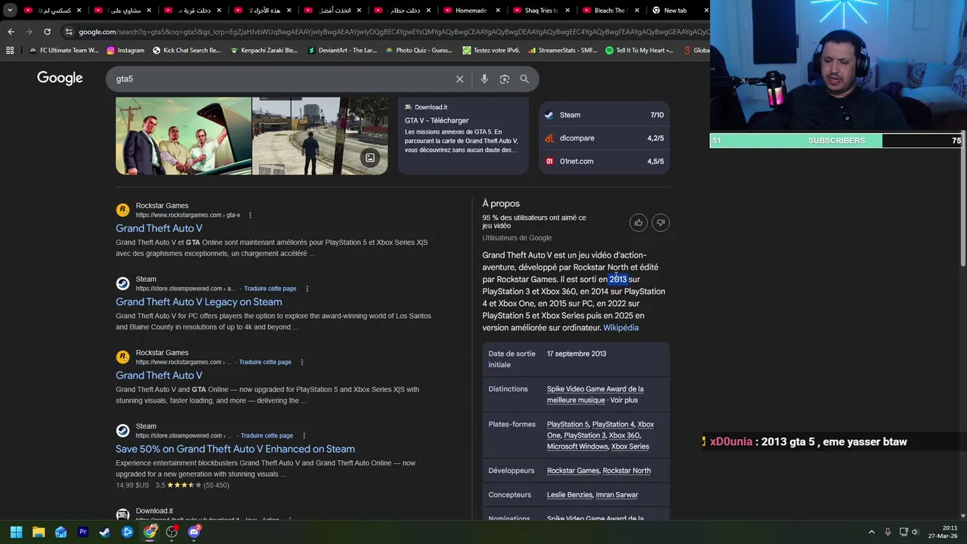967x544 pixels.
Task: Clear the gta5 search query
Action: [x=459, y=79]
